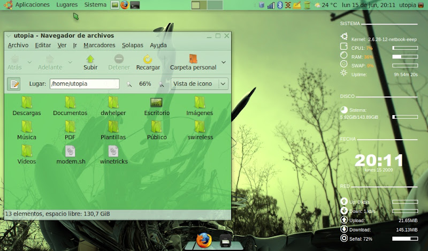This screenshot has height=251, width=428.
Task: Click the zoom in magnifier icon
Action: tap(162, 84)
